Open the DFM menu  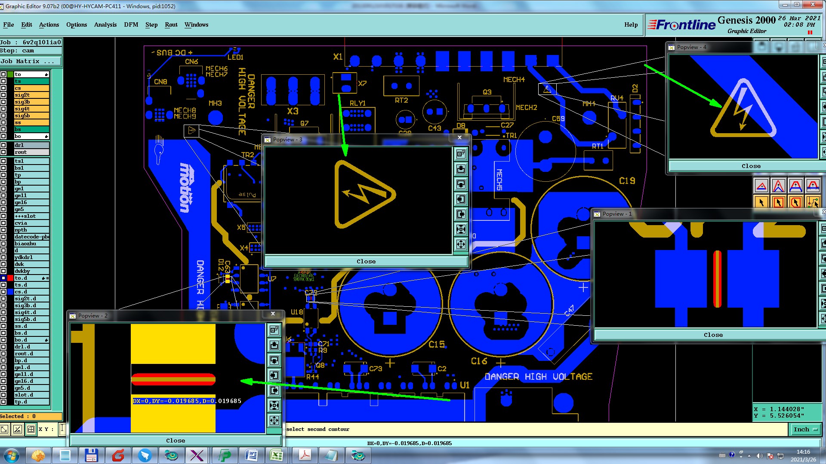(x=131, y=24)
